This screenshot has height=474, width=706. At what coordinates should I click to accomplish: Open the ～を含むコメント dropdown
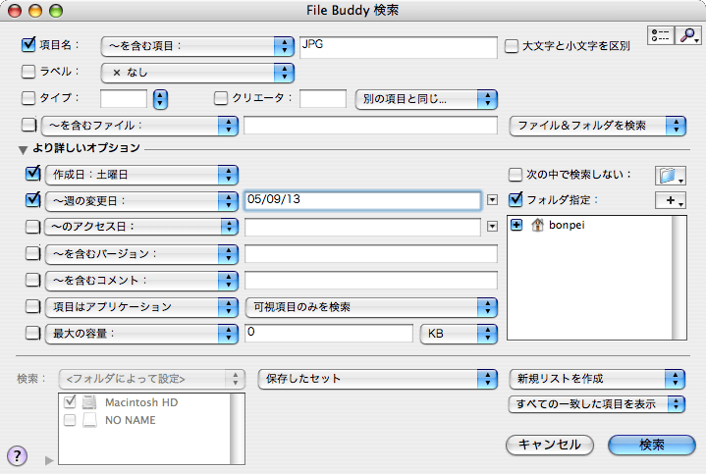pyautogui.click(x=141, y=281)
